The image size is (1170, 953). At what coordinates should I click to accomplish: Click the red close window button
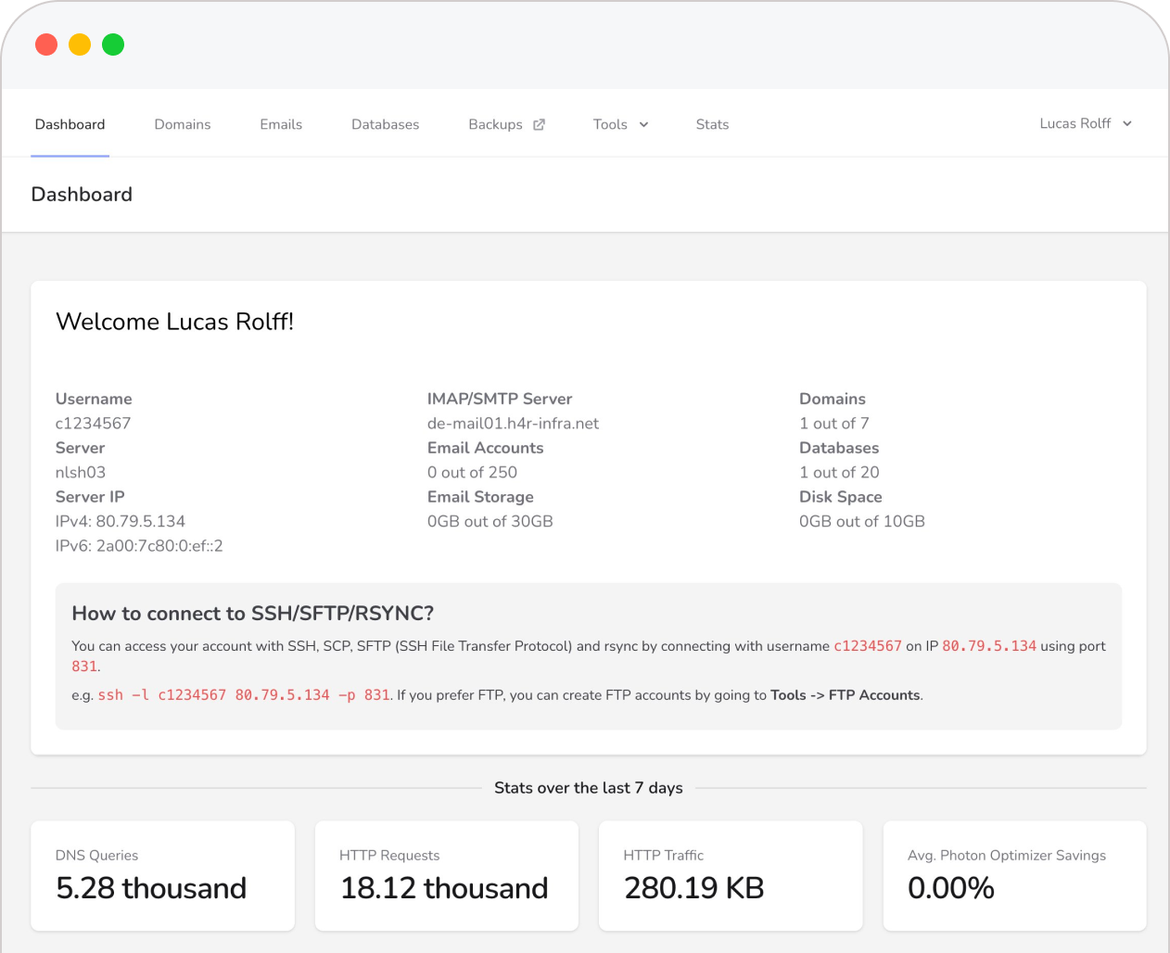(x=46, y=44)
